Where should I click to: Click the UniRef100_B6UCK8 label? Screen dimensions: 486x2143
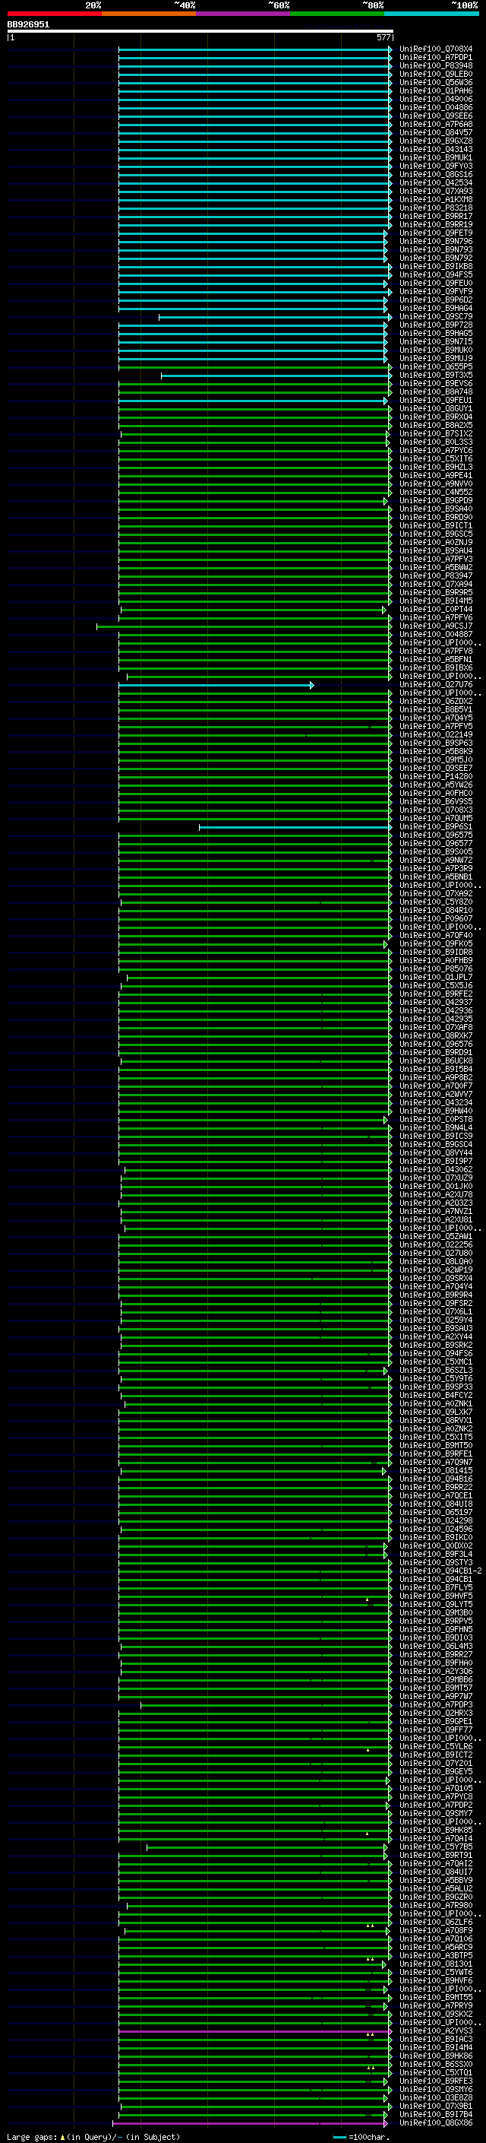click(x=436, y=1061)
